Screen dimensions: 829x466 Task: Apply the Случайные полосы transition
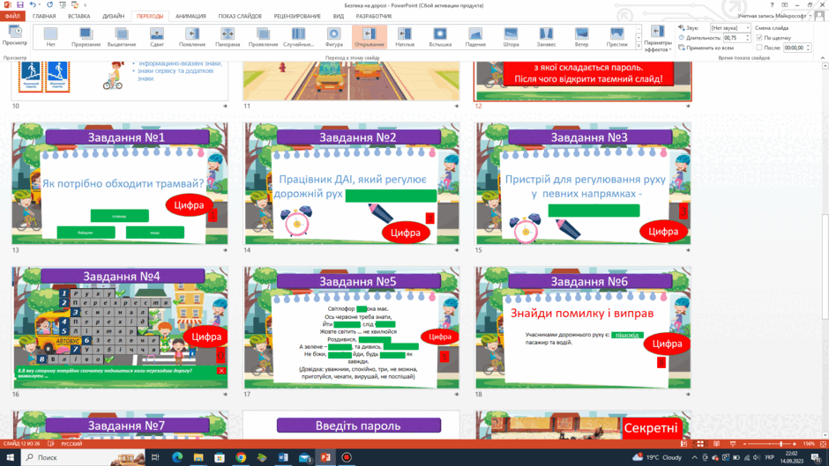tap(299, 37)
